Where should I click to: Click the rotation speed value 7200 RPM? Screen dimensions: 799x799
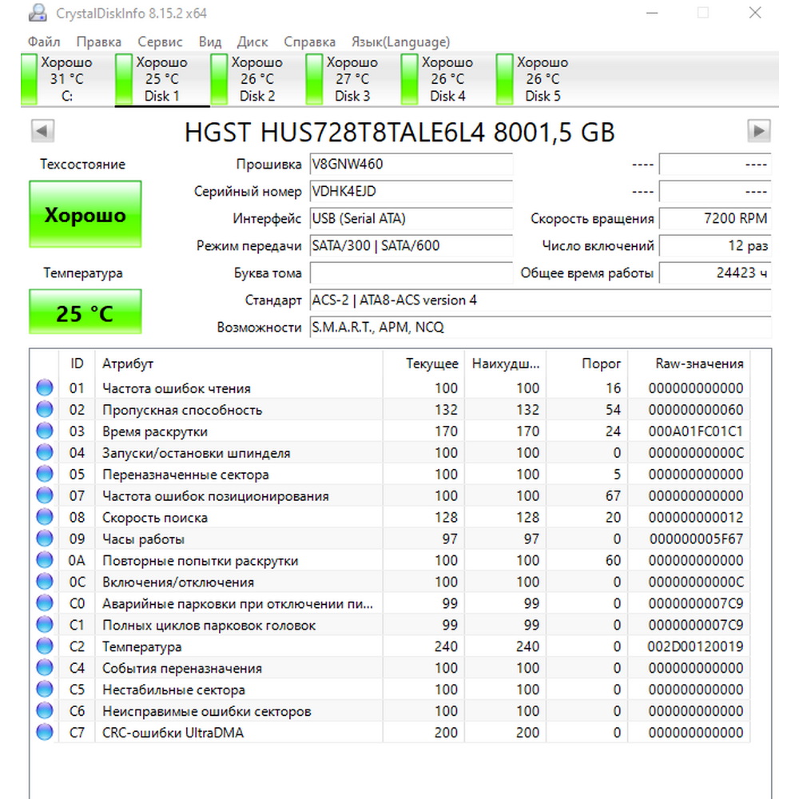pos(715,218)
